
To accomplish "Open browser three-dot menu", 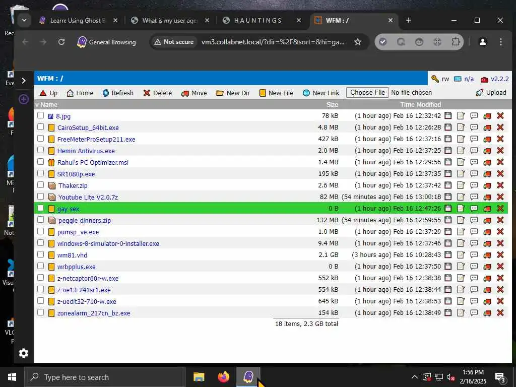I will 500,42.
